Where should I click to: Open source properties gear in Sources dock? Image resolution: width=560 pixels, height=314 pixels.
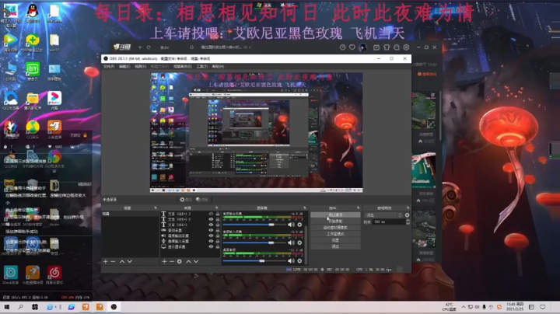click(180, 262)
